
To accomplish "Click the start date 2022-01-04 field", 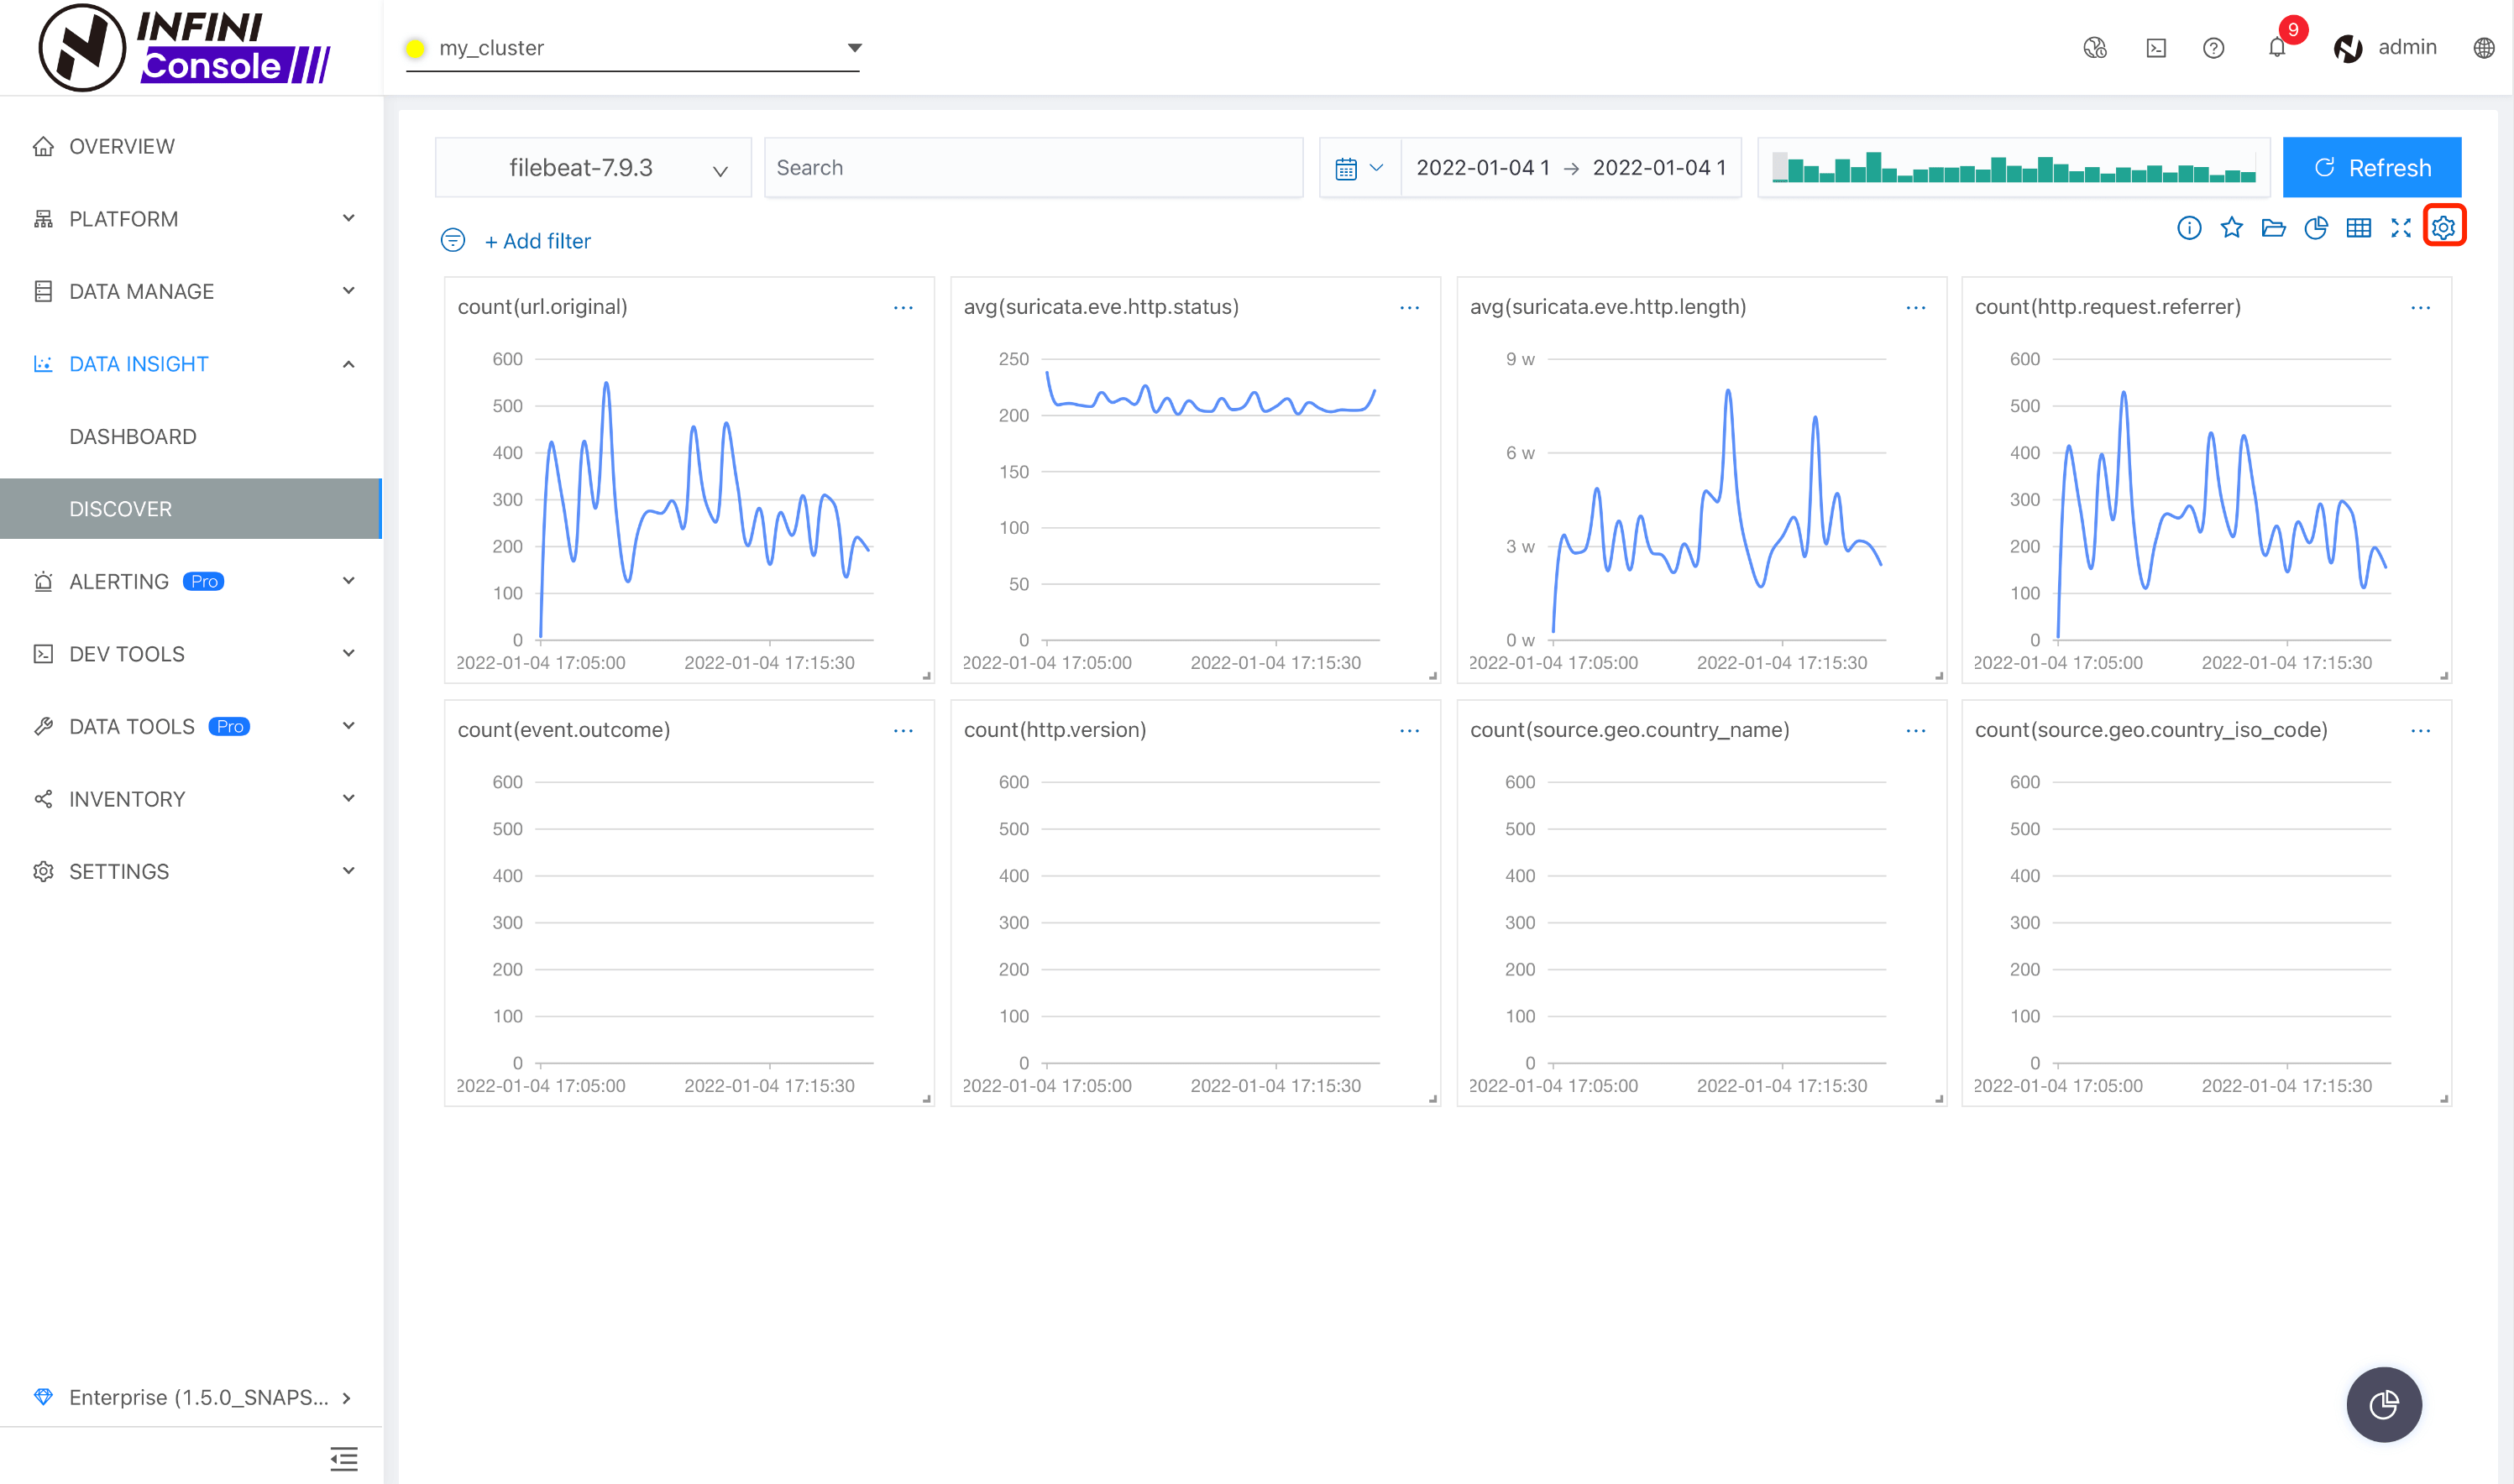I will click(1483, 167).
